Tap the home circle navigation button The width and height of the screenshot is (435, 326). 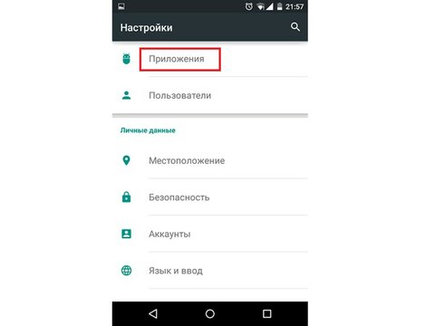click(x=210, y=313)
